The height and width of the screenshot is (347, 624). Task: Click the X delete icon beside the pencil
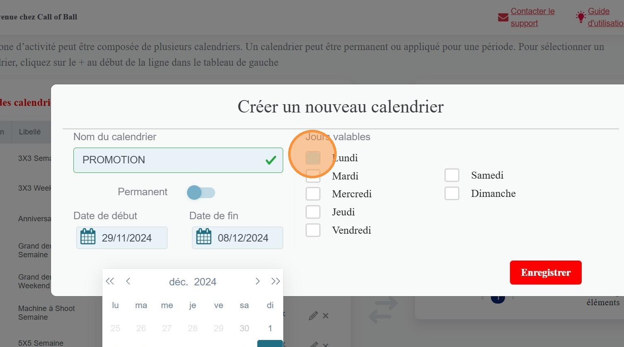point(326,316)
